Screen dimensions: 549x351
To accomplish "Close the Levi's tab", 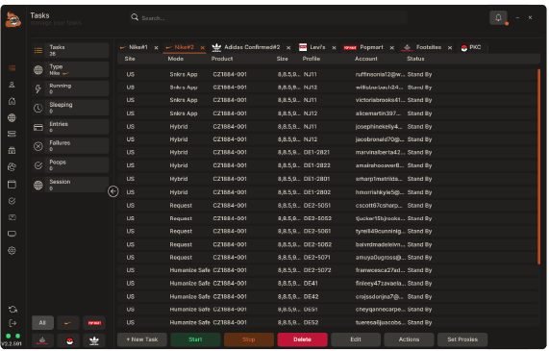I will pyautogui.click(x=334, y=48).
